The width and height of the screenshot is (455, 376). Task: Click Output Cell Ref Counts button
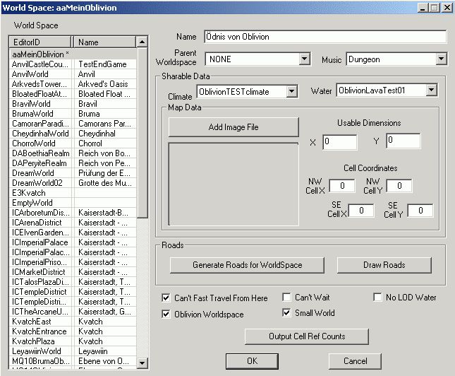tap(307, 336)
